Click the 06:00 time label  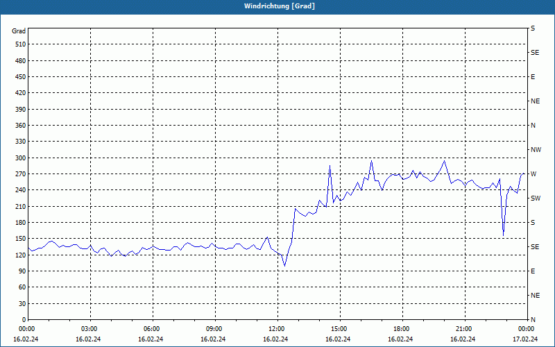pyautogui.click(x=151, y=329)
